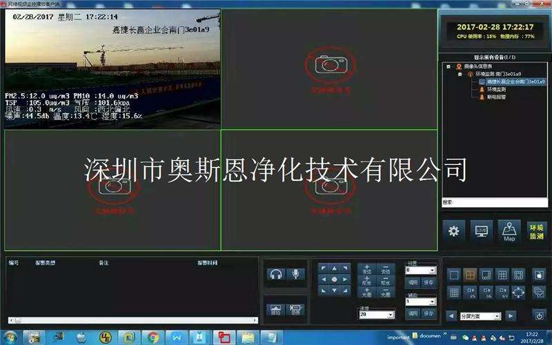Click call button under value 1 dropdown

413,313
